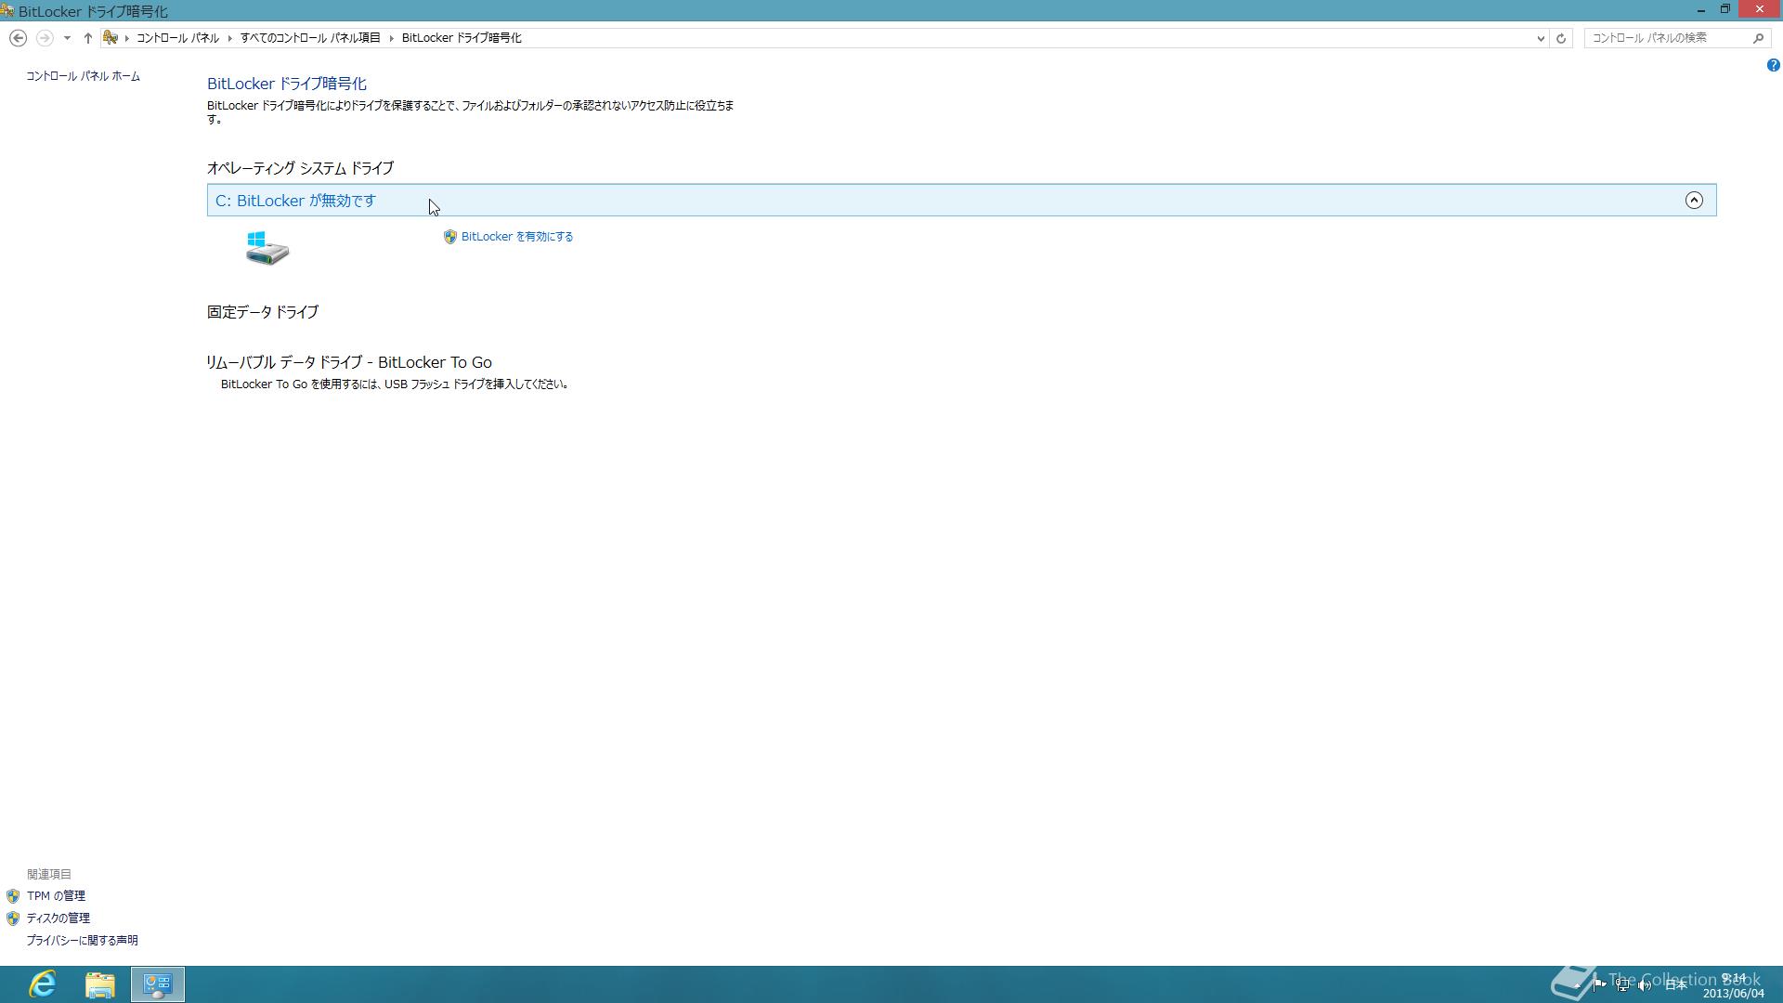Minimize the BitLocker window
The width and height of the screenshot is (1783, 1003).
click(x=1701, y=10)
